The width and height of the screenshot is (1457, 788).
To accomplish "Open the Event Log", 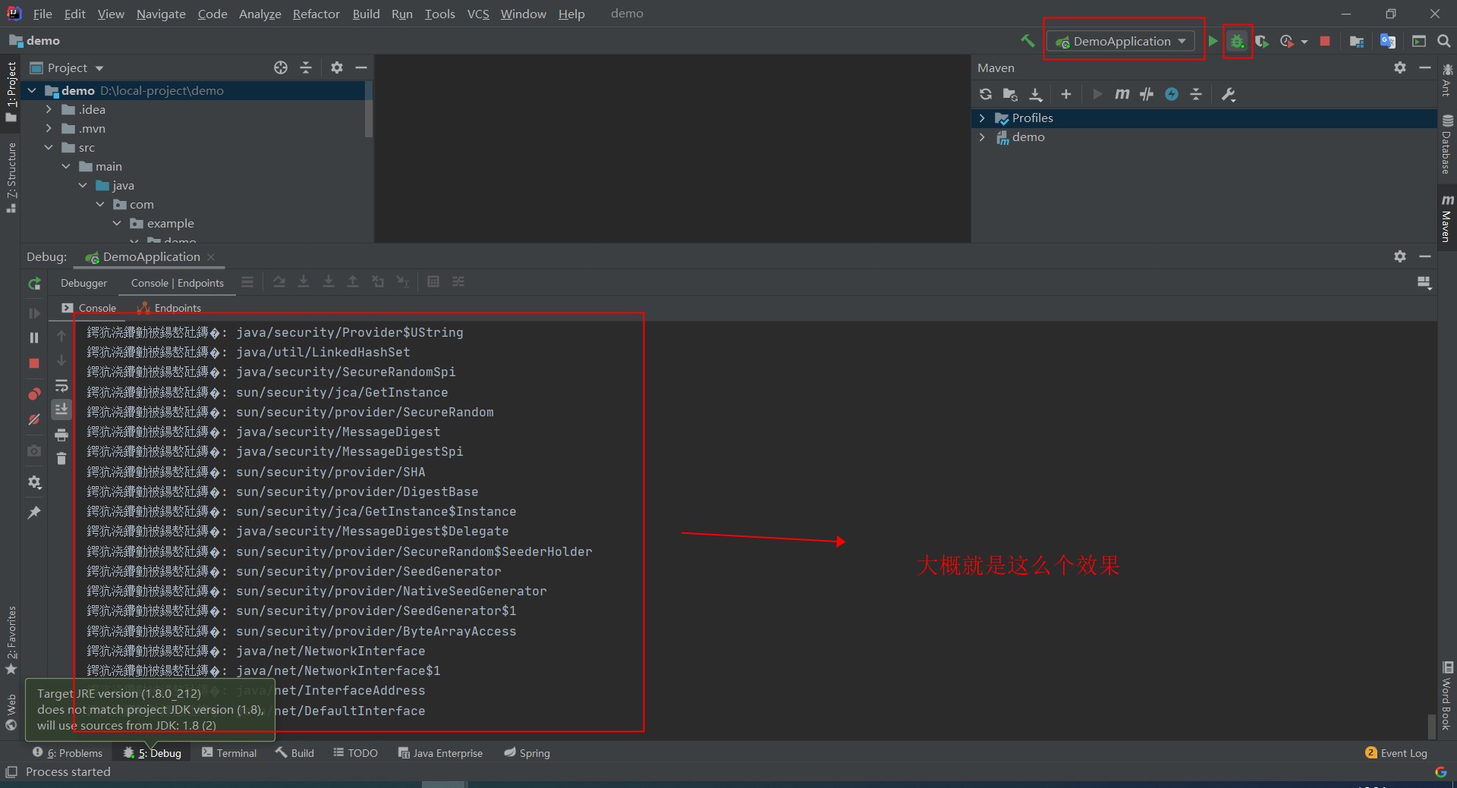I will coord(1396,753).
